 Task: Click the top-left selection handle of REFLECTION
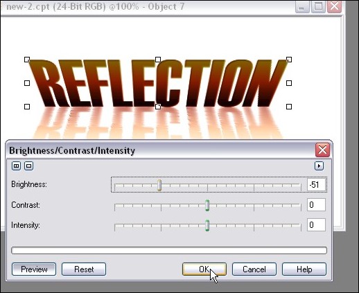click(27, 60)
